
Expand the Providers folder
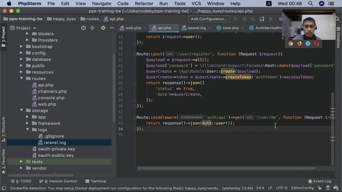[x=27, y=40]
